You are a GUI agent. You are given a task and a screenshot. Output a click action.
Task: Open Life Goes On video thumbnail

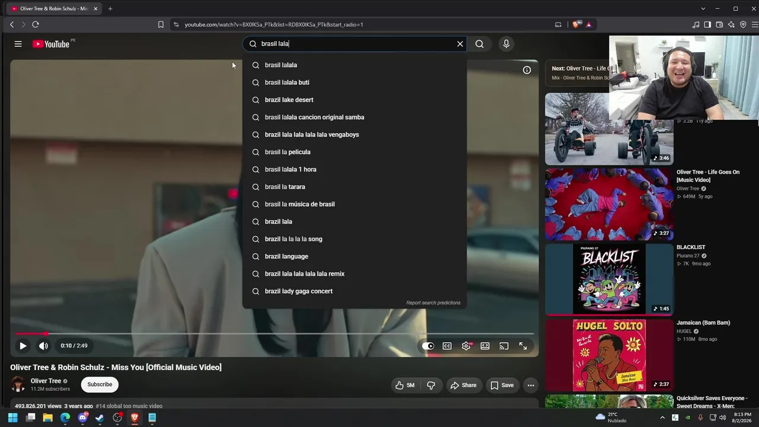coord(609,204)
